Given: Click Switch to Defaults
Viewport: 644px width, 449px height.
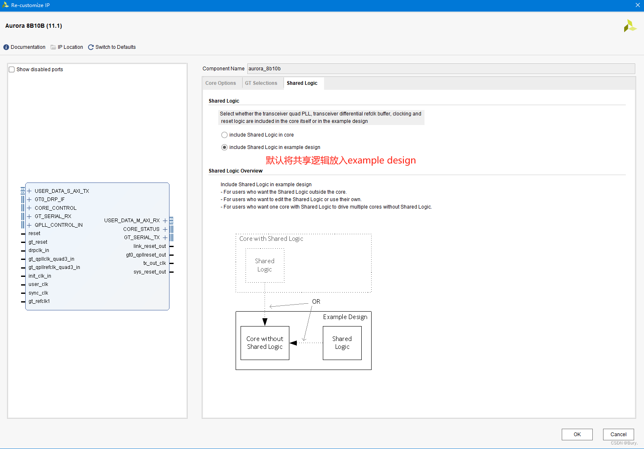Looking at the screenshot, I should coord(116,47).
